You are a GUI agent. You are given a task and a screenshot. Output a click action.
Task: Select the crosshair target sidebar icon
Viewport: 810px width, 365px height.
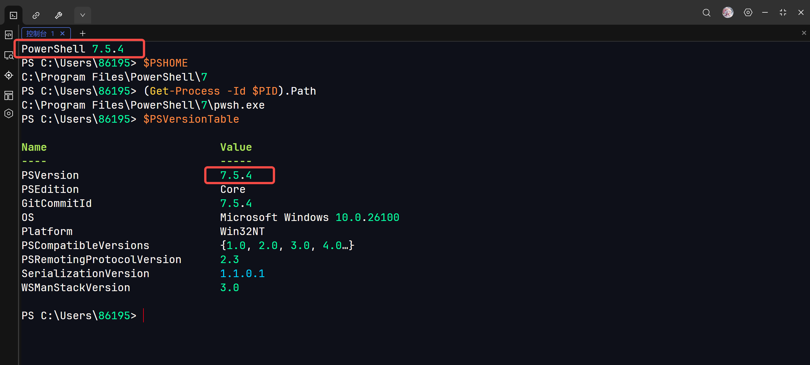[9, 75]
